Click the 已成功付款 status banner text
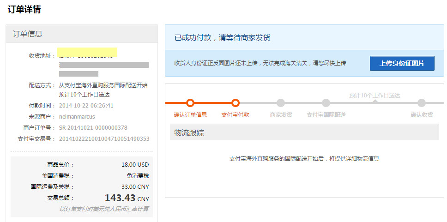This screenshot has height=222, width=447. point(222,37)
